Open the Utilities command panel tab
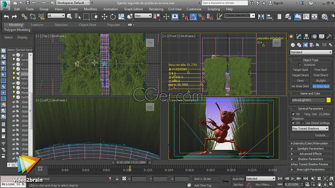This screenshot has height=188, width=335. coord(329,36)
